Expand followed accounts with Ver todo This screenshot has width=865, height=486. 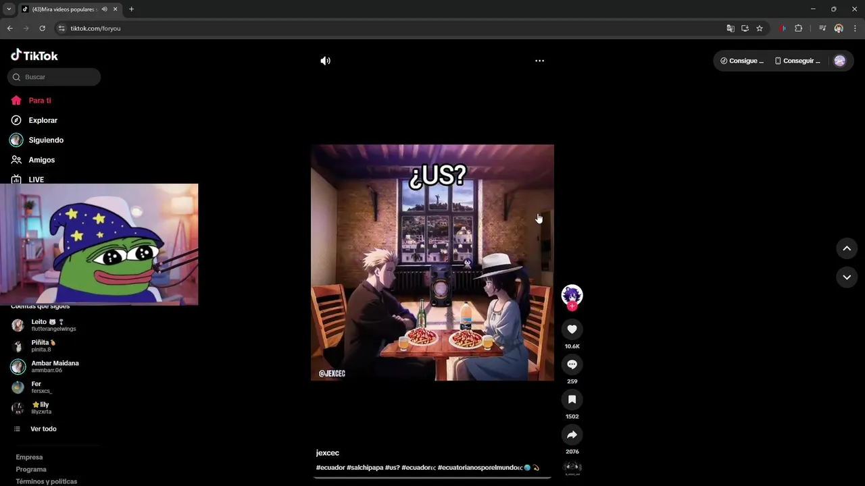pyautogui.click(x=36, y=429)
